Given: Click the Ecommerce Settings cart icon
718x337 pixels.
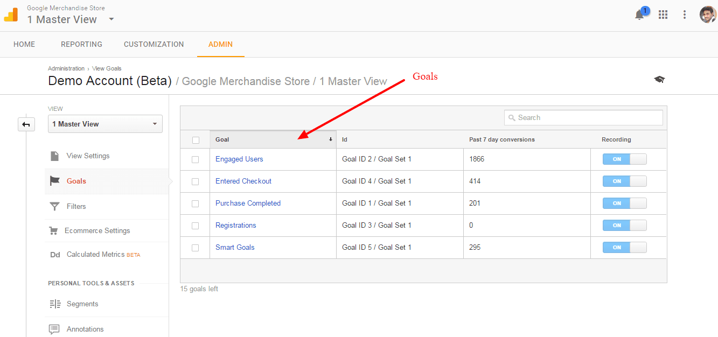Looking at the screenshot, I should [53, 231].
